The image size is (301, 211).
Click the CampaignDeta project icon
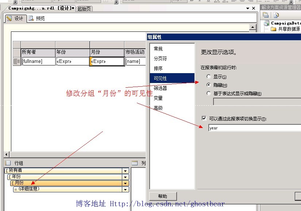[266, 23]
